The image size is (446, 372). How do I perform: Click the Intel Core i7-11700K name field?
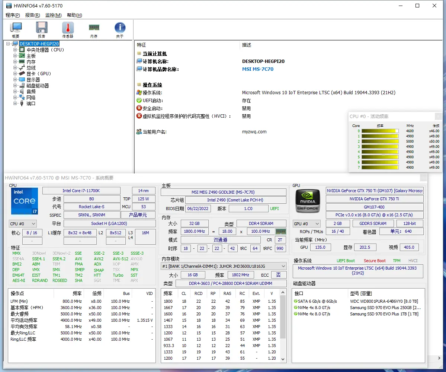81,191
